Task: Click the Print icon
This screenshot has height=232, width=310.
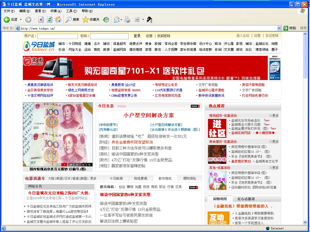Action: (x=127, y=20)
